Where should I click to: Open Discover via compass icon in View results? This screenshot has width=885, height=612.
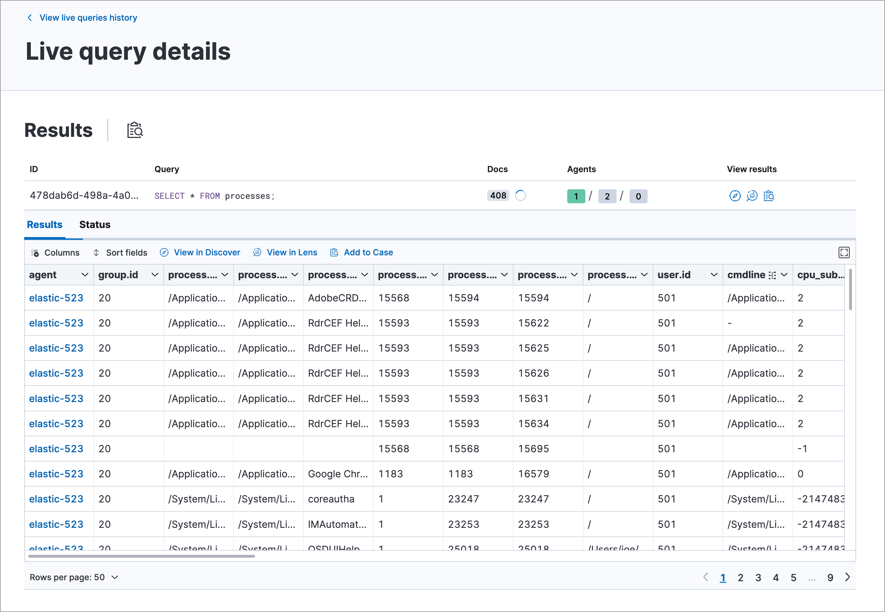(x=735, y=196)
